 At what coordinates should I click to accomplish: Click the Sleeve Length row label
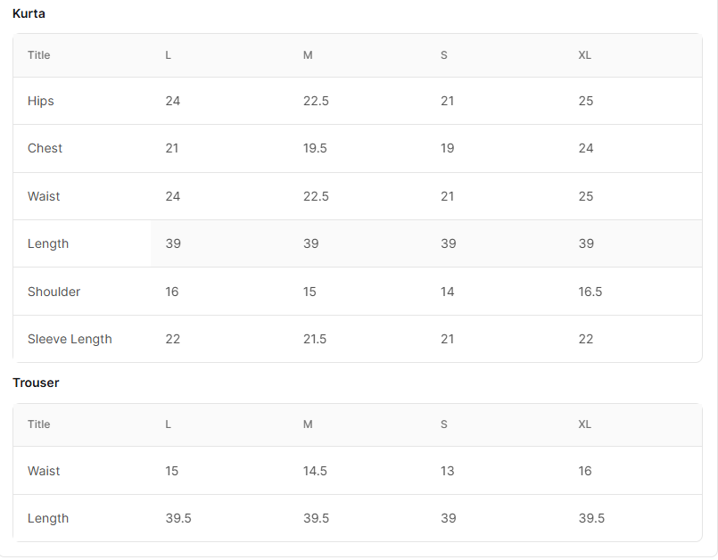[70, 339]
